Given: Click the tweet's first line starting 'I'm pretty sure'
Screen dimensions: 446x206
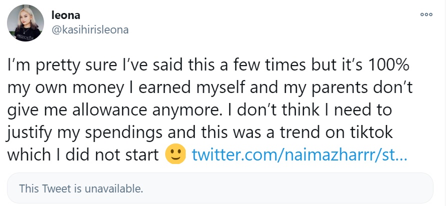Looking at the screenshot, I should (x=208, y=65).
